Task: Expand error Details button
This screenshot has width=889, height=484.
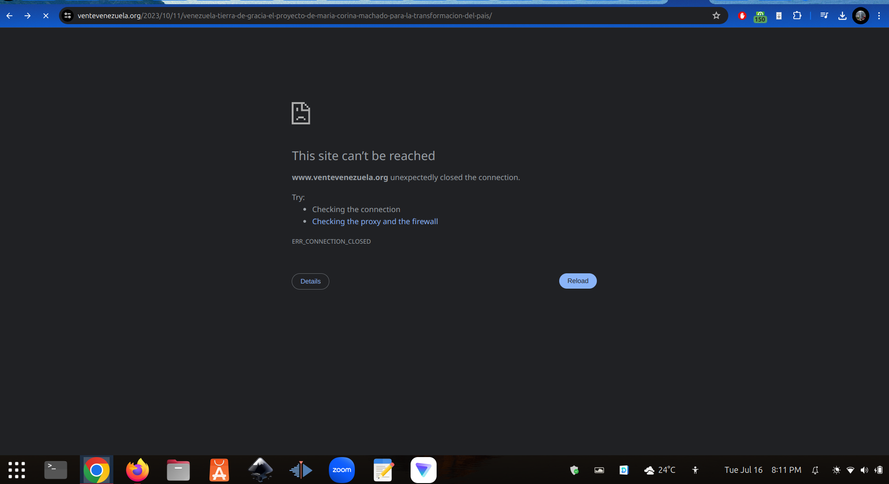Action: coord(310,281)
